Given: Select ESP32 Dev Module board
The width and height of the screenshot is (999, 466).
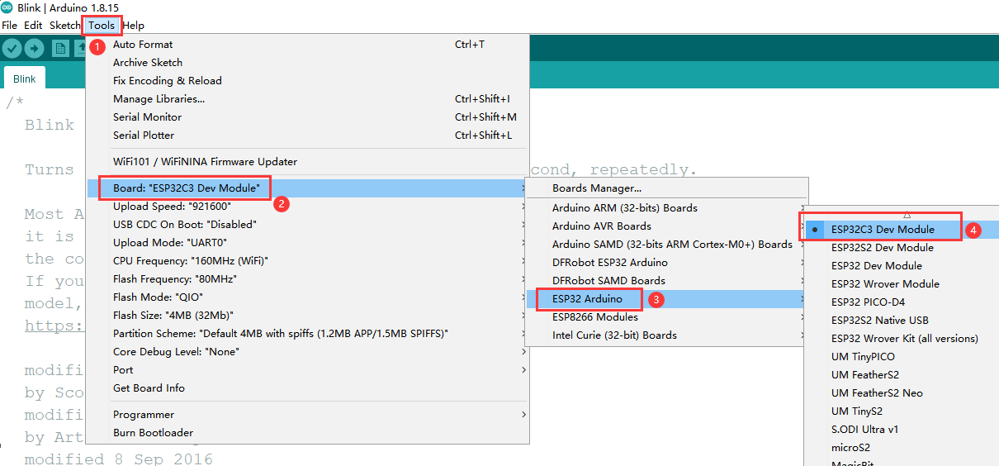Looking at the screenshot, I should coord(902,266).
